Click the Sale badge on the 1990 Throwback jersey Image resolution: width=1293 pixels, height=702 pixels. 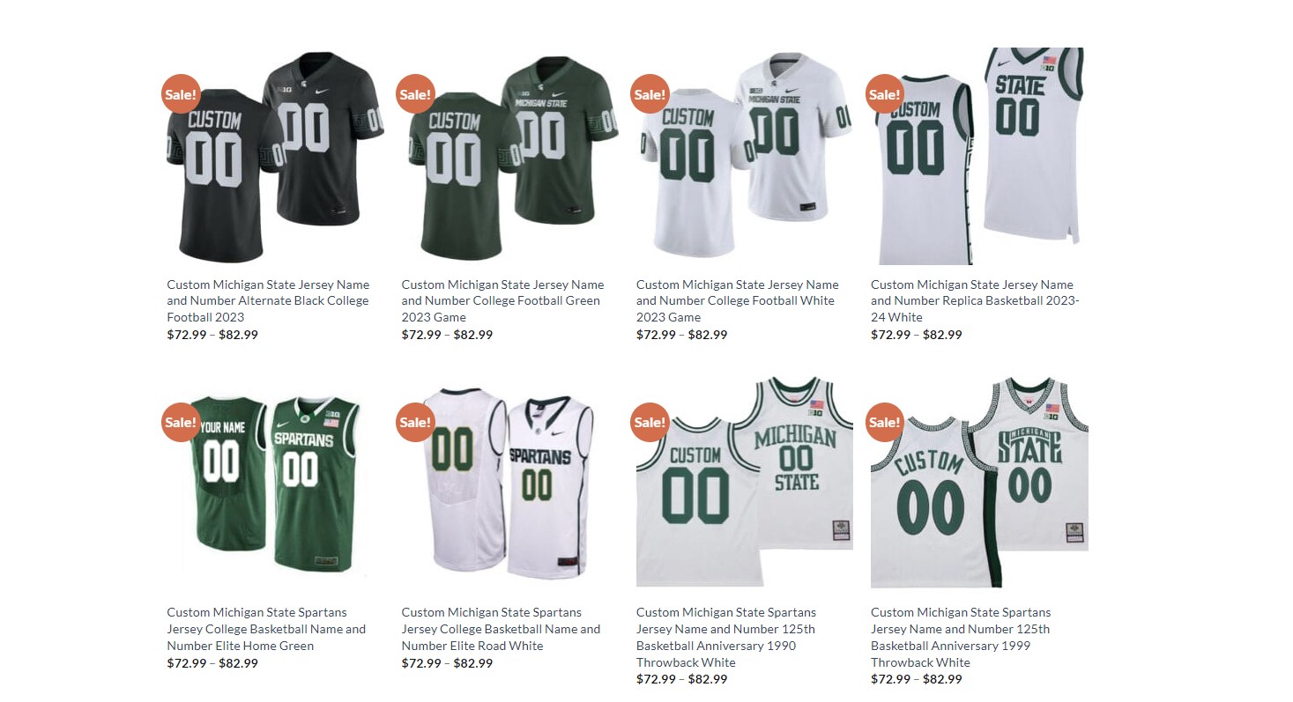[x=650, y=422]
